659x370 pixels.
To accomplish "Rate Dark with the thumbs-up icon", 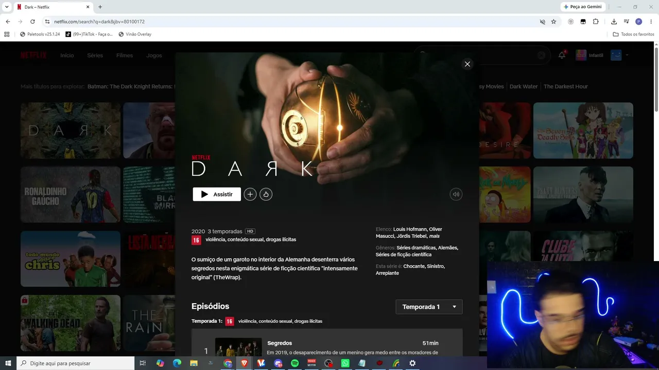I will coord(266,194).
